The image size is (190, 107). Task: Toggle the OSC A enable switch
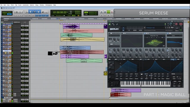pyautogui.click(x=122, y=33)
